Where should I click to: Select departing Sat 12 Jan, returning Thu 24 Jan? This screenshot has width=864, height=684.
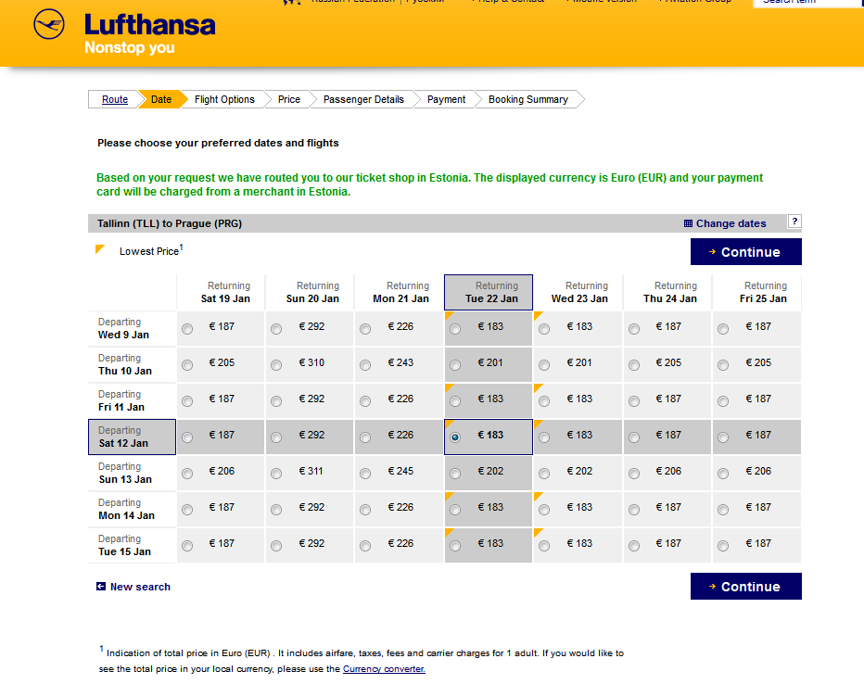(x=634, y=437)
